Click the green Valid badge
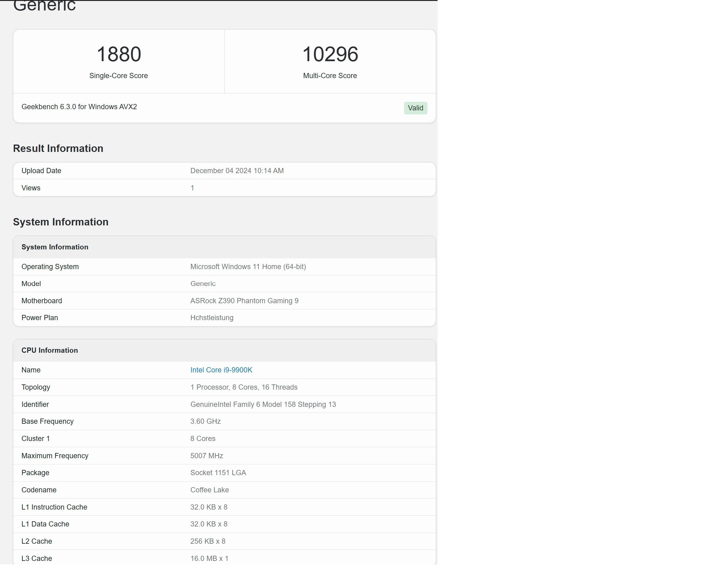The width and height of the screenshot is (709, 572). [415, 108]
